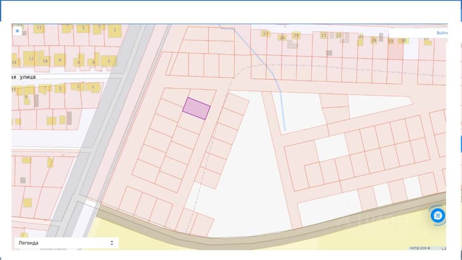Screen dimensions: 462x260
Task: Open the Легенда dropdown
Action: click(67, 243)
